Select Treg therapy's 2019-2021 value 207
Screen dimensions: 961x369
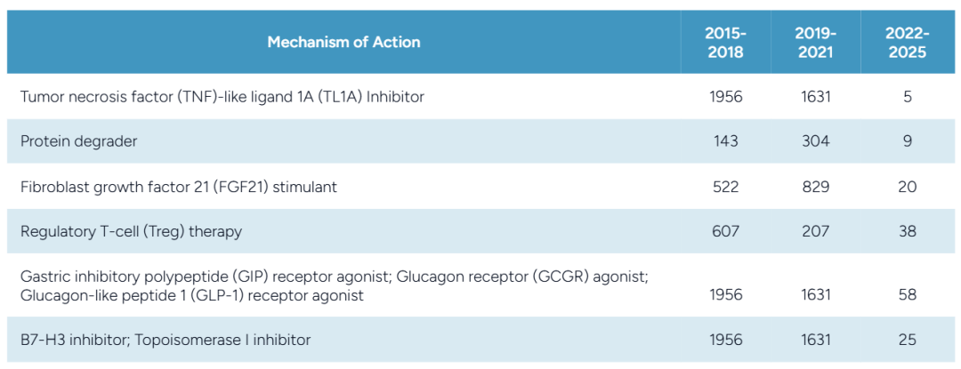tap(815, 231)
